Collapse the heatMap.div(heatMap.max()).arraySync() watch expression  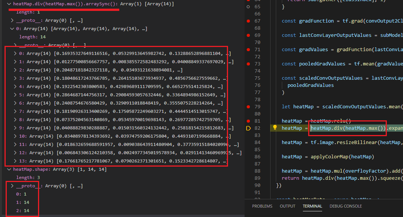9,4
